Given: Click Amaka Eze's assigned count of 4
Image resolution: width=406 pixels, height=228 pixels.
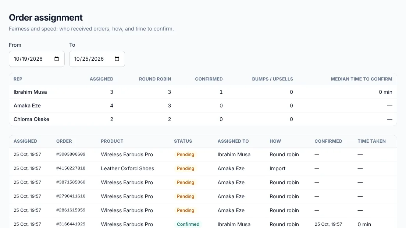Looking at the screenshot, I should pos(111,106).
